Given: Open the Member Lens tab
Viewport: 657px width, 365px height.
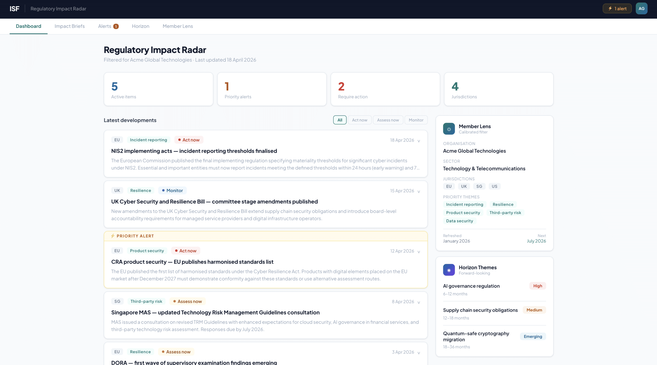Looking at the screenshot, I should (178, 26).
